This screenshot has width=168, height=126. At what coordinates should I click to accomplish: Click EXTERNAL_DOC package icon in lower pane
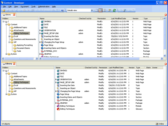pyautogui.click(x=58, y=100)
